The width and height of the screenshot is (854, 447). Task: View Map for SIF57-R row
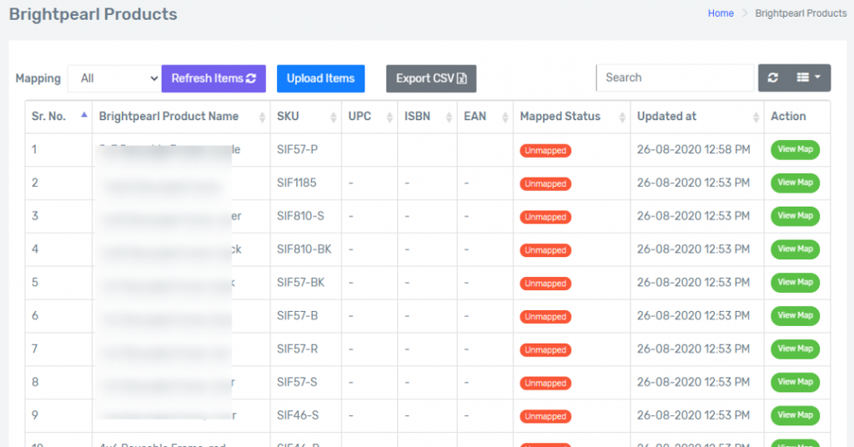[795, 349]
